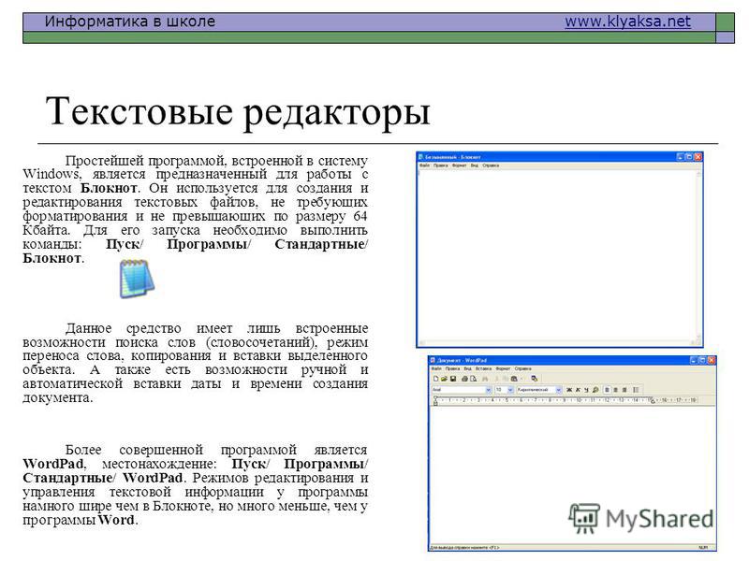Click the Notepad icon under Блокнот paragraph
This screenshot has width=749, height=561.
click(137, 279)
